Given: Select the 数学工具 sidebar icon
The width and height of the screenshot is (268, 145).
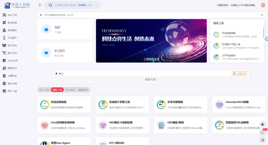Looking at the screenshot, I should 4,53.
